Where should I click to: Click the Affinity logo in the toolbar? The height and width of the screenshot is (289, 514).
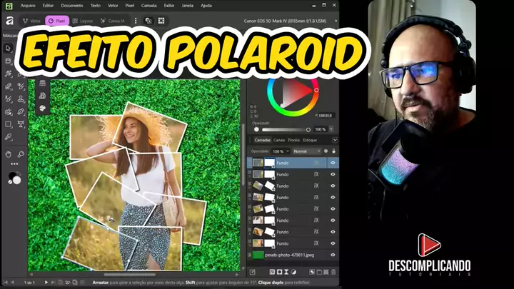pos(9,21)
